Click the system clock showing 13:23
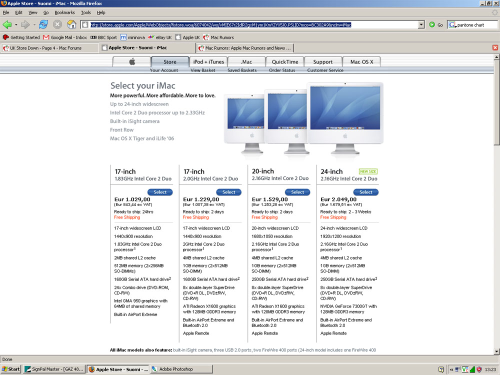The image size is (500, 375). (490, 369)
